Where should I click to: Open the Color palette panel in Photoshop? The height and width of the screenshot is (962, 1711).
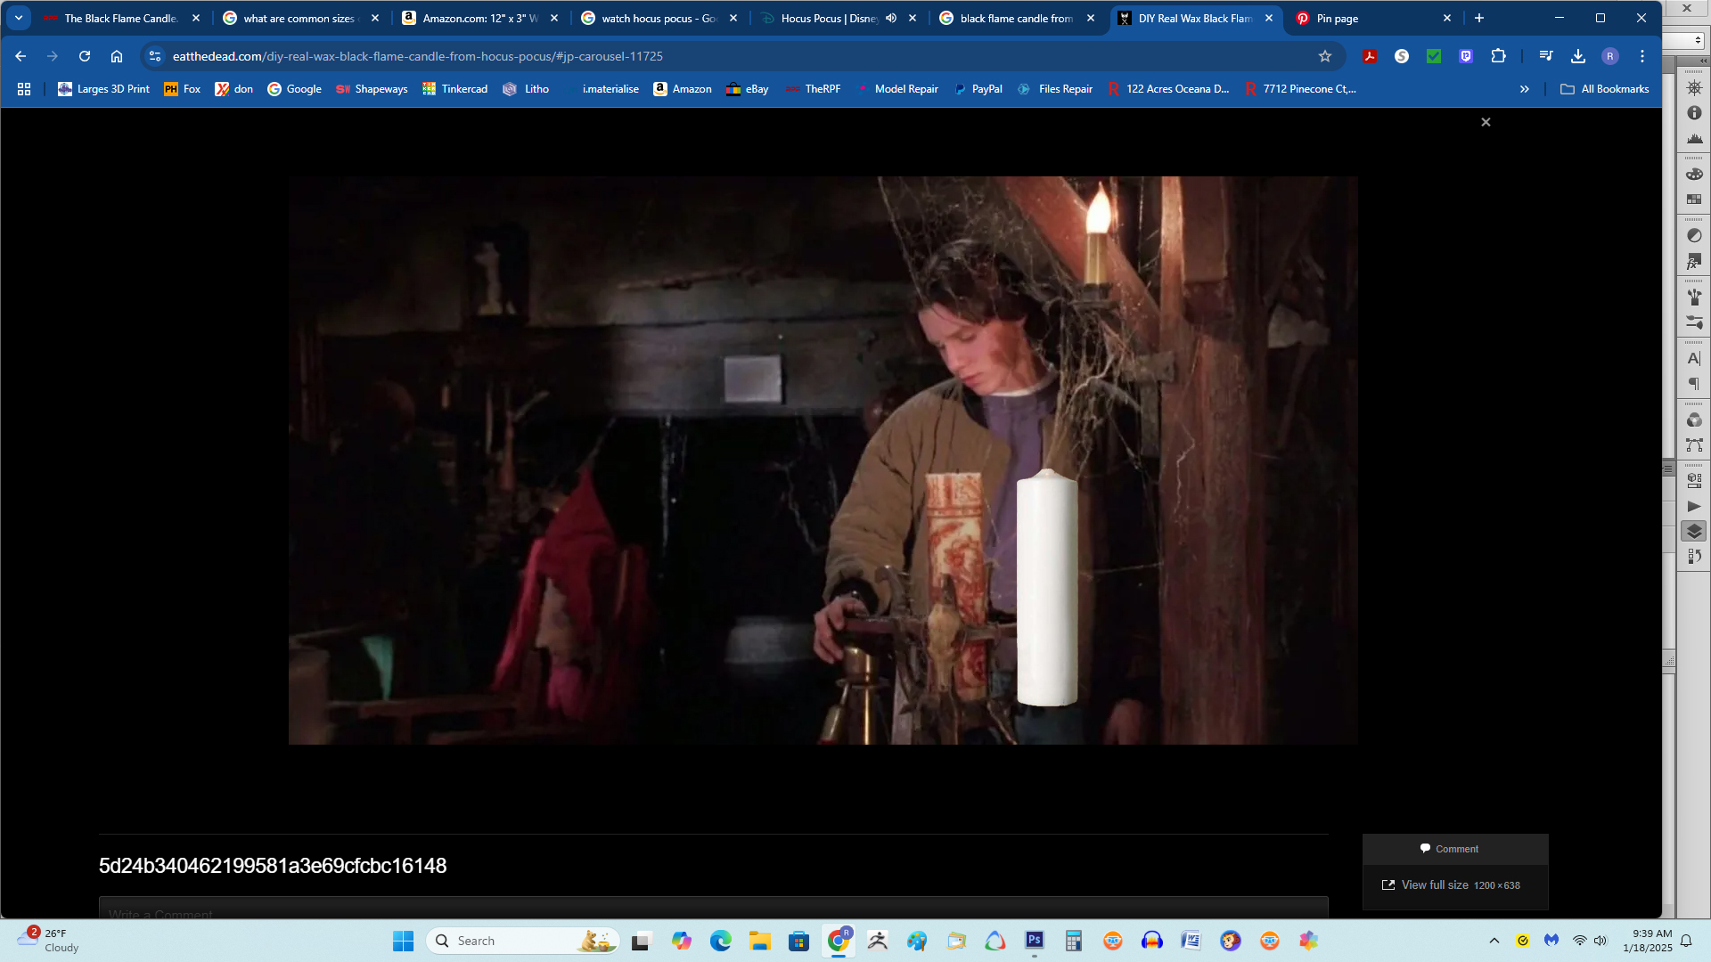point(1694,174)
